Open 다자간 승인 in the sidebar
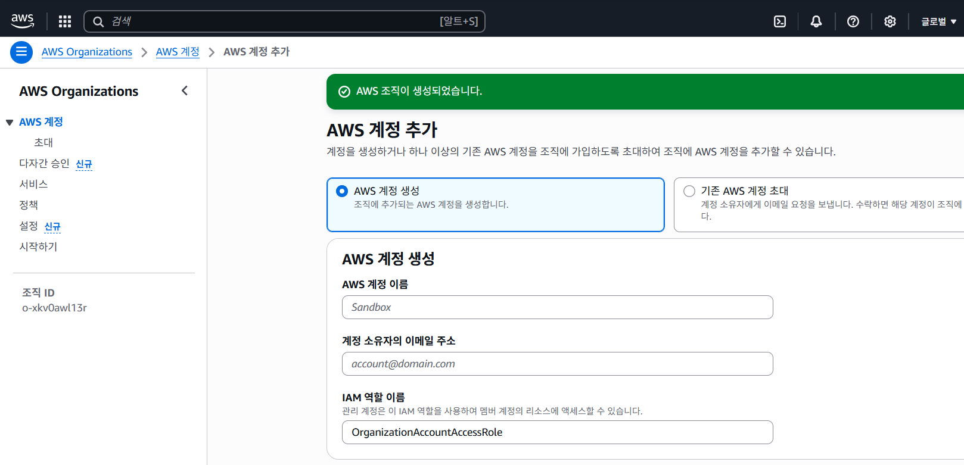Image resolution: width=964 pixels, height=465 pixels. pyautogui.click(x=44, y=163)
